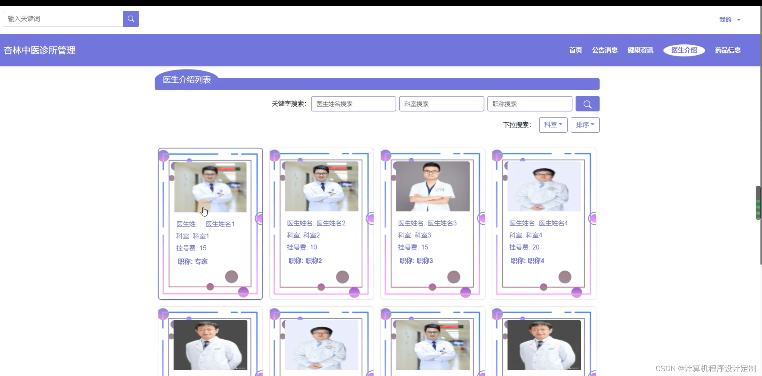Click the text 挂号费: 15 under 科室1
Image resolution: width=762 pixels, height=376 pixels.
tap(191, 248)
